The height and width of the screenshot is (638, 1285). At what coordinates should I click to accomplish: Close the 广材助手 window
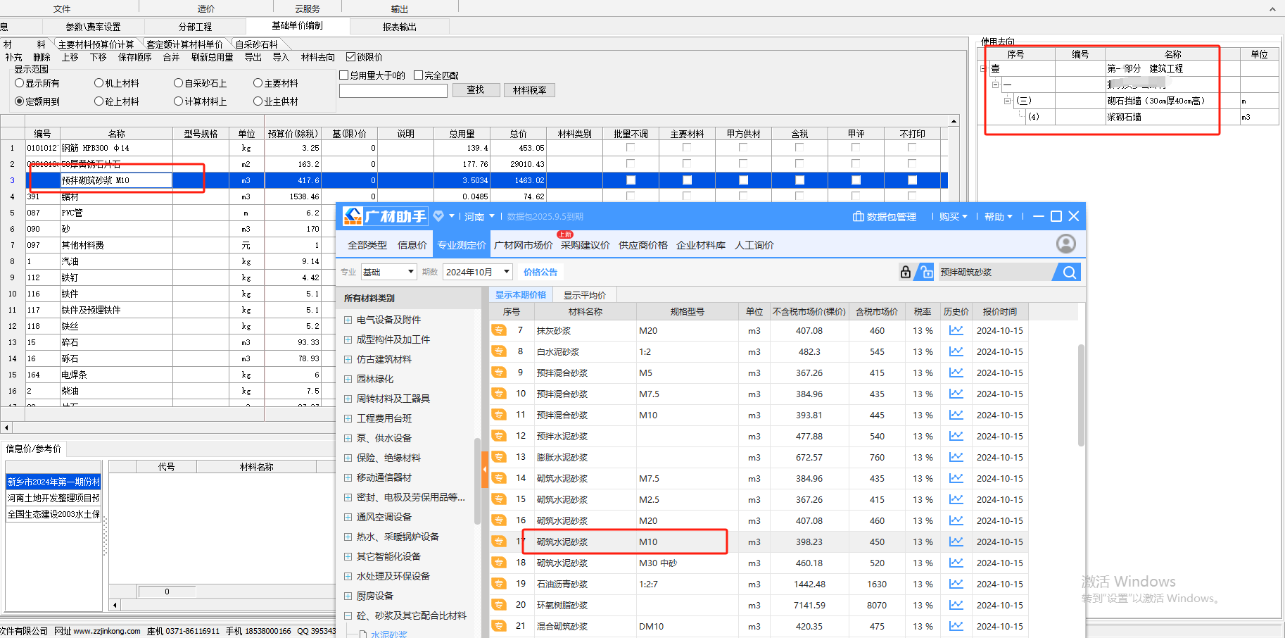[1074, 216]
